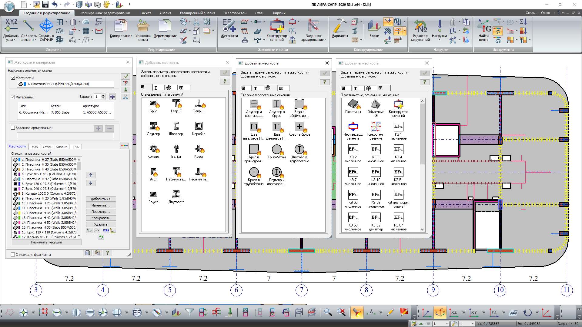Select the Двутавр section type icon

point(153,127)
